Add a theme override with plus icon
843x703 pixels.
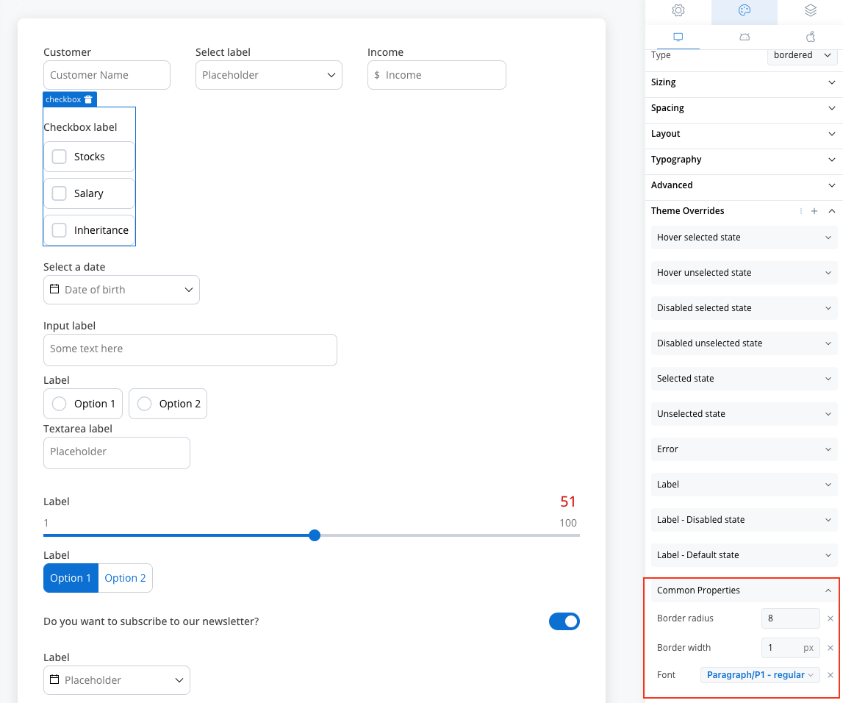pyautogui.click(x=814, y=211)
